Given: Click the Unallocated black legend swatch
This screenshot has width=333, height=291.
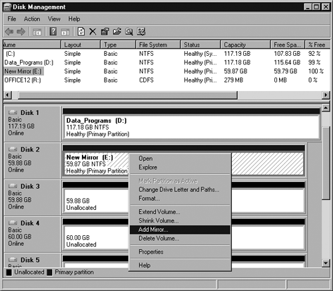Looking at the screenshot, I should [9, 272].
